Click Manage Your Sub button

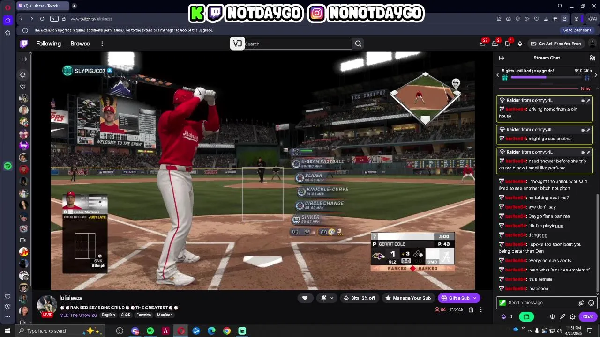tap(407, 298)
